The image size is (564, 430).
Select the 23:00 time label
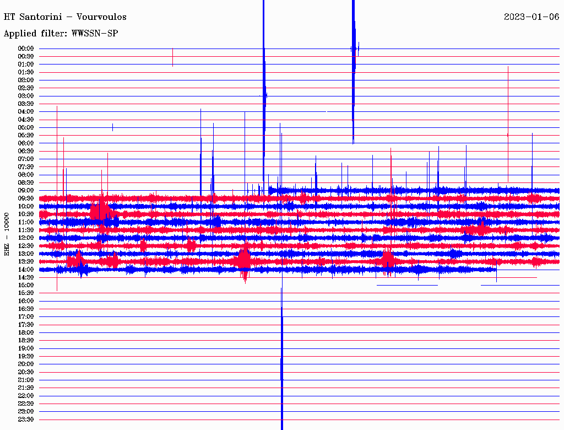(x=25, y=412)
